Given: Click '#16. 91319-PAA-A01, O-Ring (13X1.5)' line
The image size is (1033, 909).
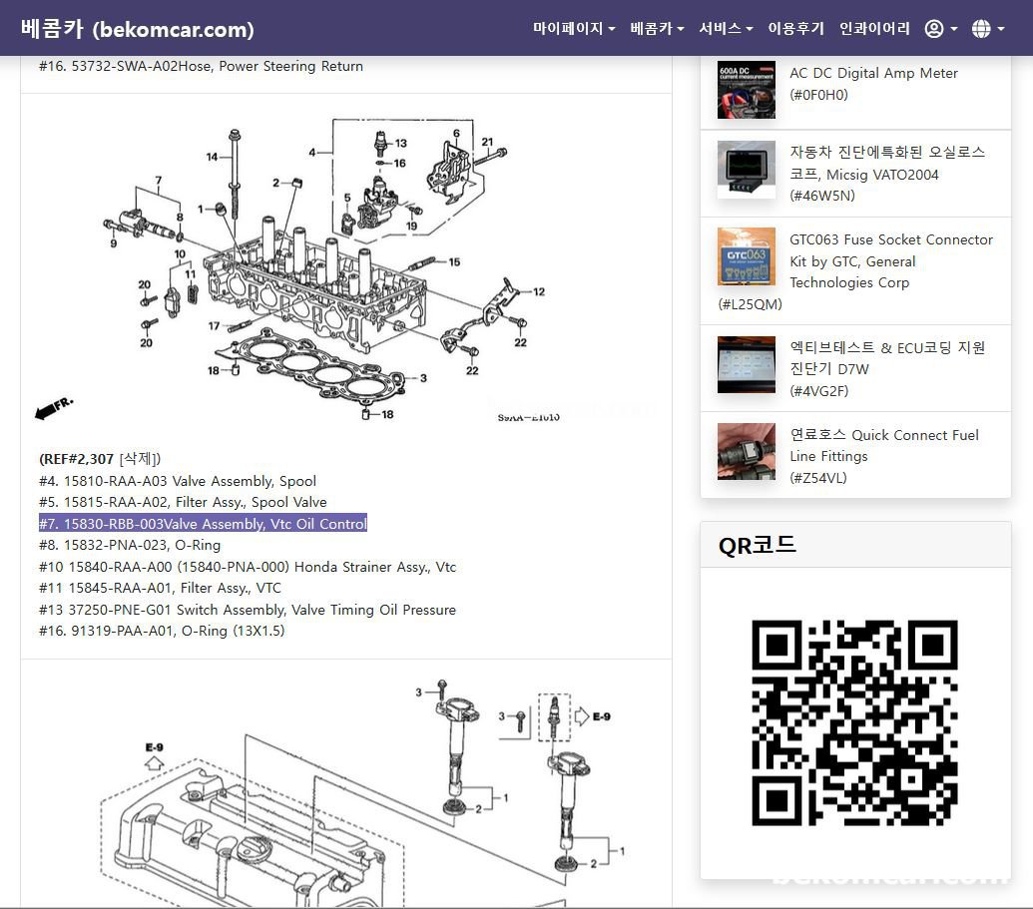Looking at the screenshot, I should pyautogui.click(x=162, y=631).
